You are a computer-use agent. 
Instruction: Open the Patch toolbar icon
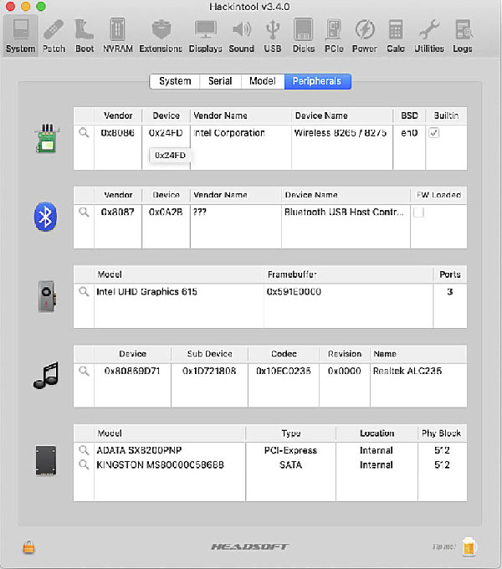54,35
